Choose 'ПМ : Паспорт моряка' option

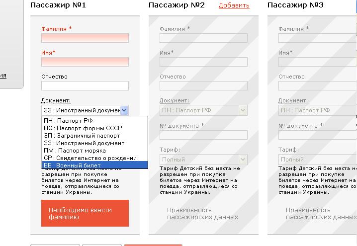click(75, 151)
